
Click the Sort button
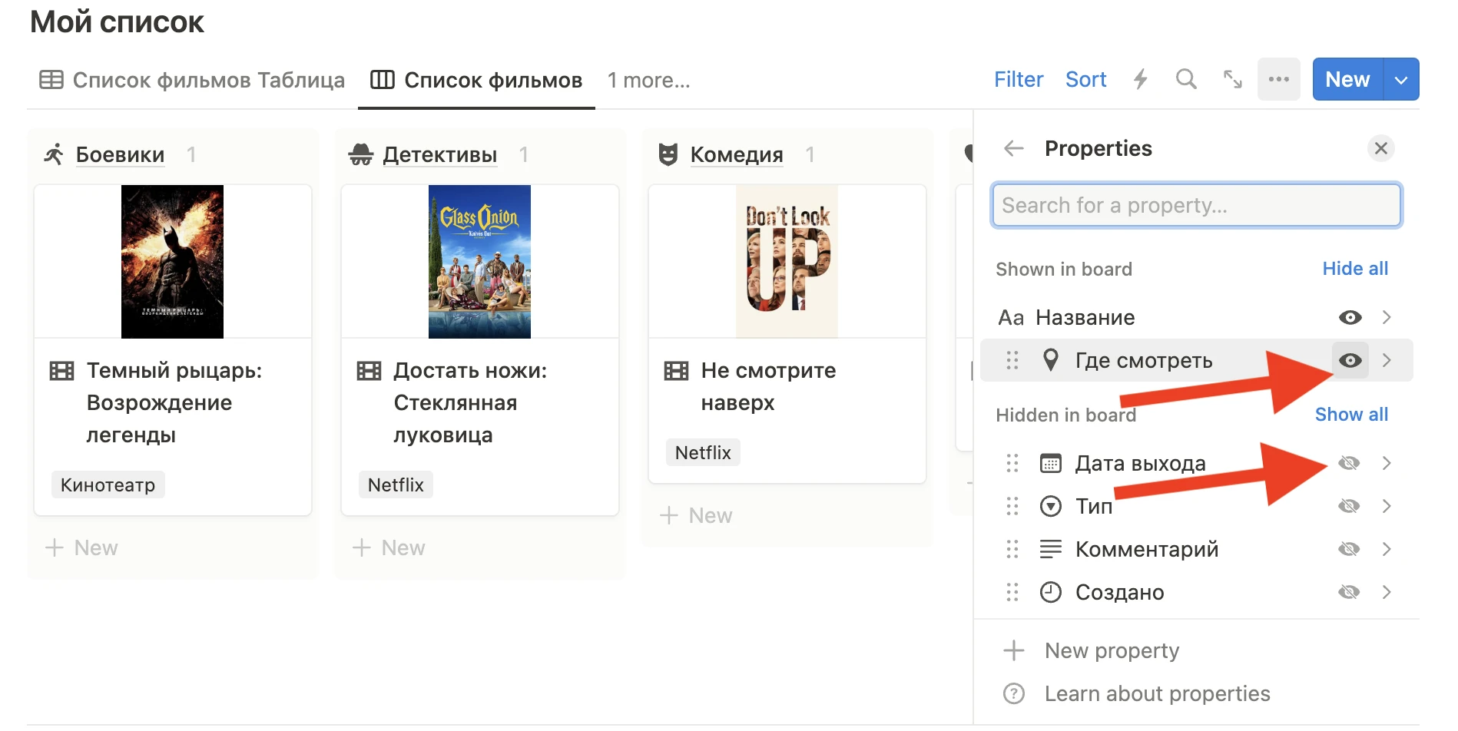[1085, 79]
